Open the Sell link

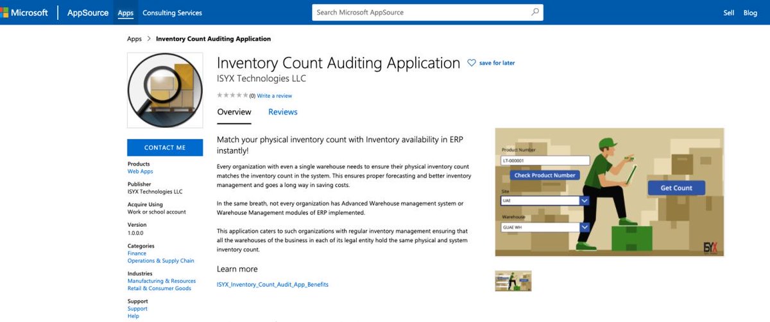(729, 13)
